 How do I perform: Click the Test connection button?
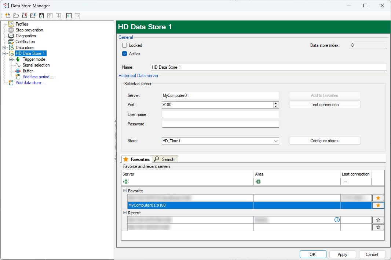pyautogui.click(x=325, y=105)
